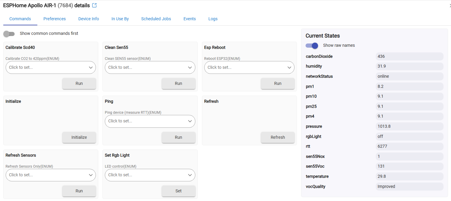Screen dimensions: 451x201
Task: Click the pressure value 1013.8
Action: click(409, 126)
